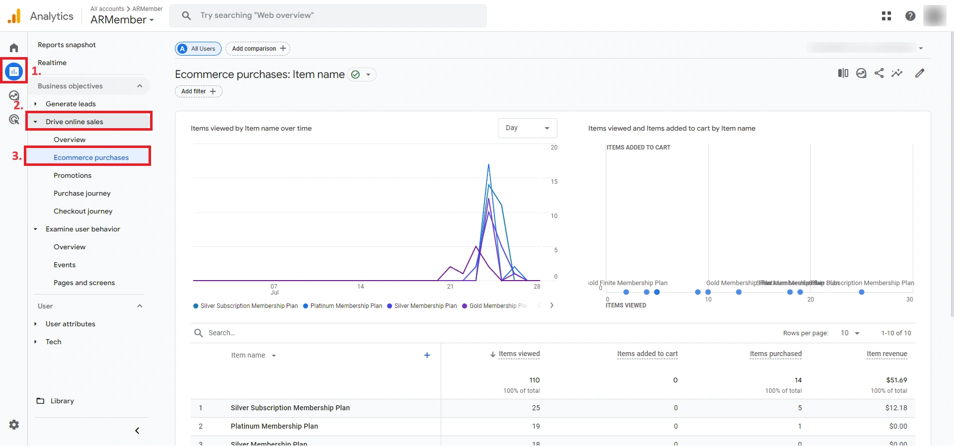Click the Customize report pencil icon
The height and width of the screenshot is (447, 954).
pos(920,73)
